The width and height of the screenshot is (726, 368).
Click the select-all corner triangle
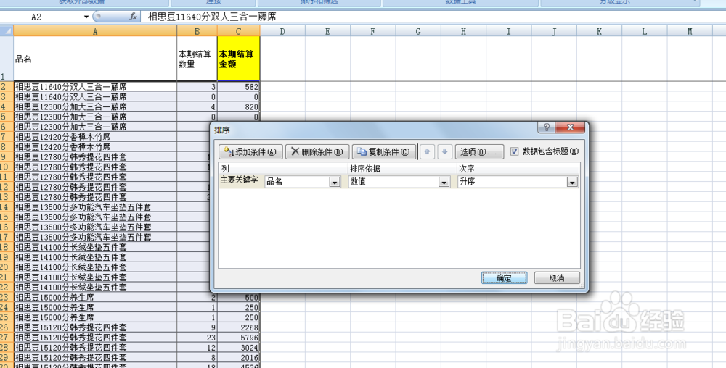7,31
